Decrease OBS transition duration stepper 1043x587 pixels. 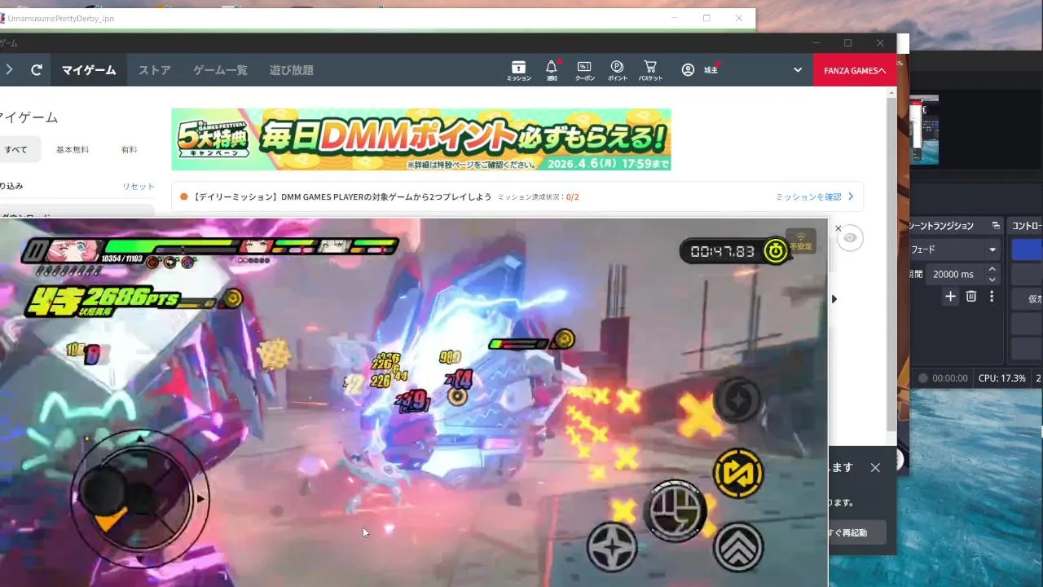coord(992,280)
